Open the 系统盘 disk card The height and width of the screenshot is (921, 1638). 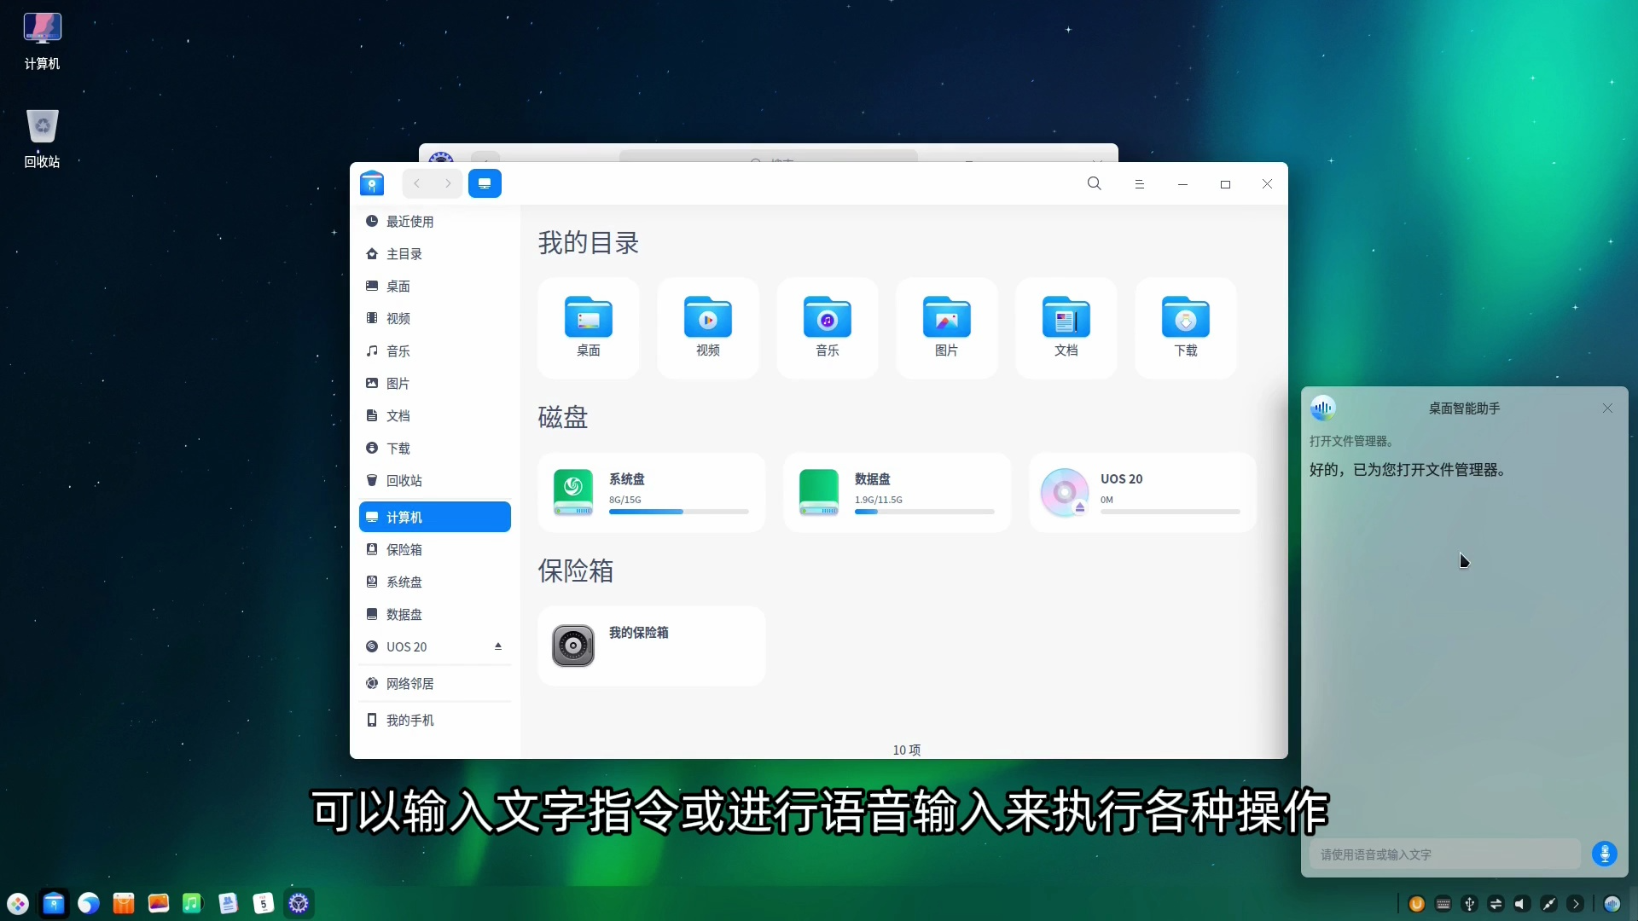coord(651,492)
